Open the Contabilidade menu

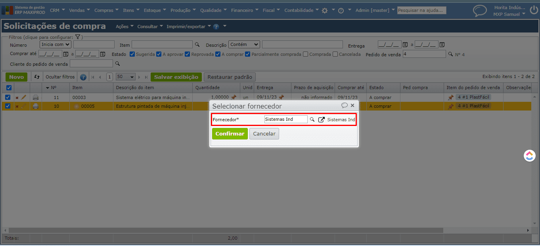[301, 10]
